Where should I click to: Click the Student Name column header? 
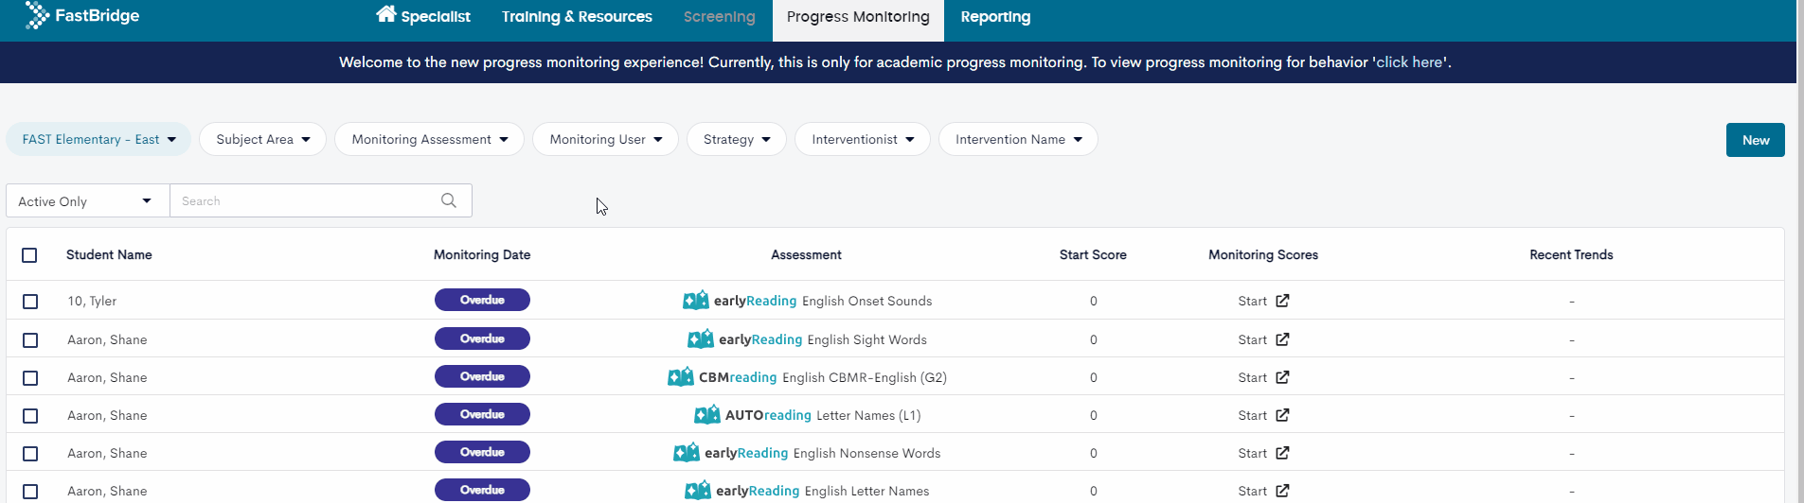[109, 255]
